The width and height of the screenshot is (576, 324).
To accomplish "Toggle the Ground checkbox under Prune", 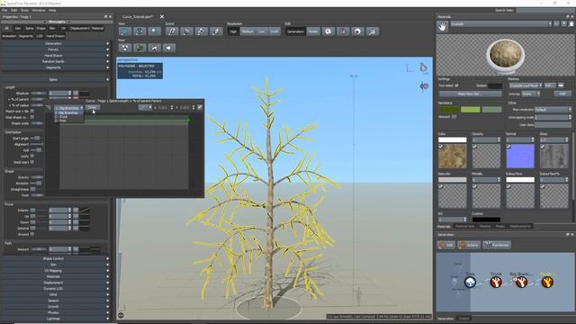I will pyautogui.click(x=32, y=234).
